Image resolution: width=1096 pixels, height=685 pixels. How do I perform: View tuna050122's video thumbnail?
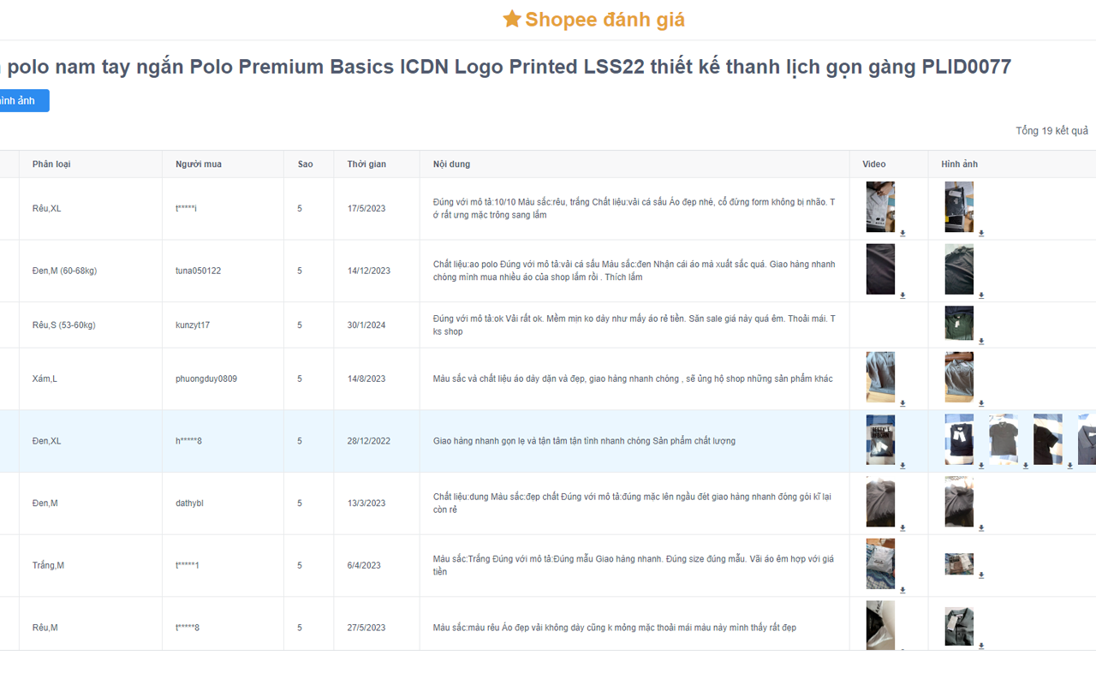880,270
